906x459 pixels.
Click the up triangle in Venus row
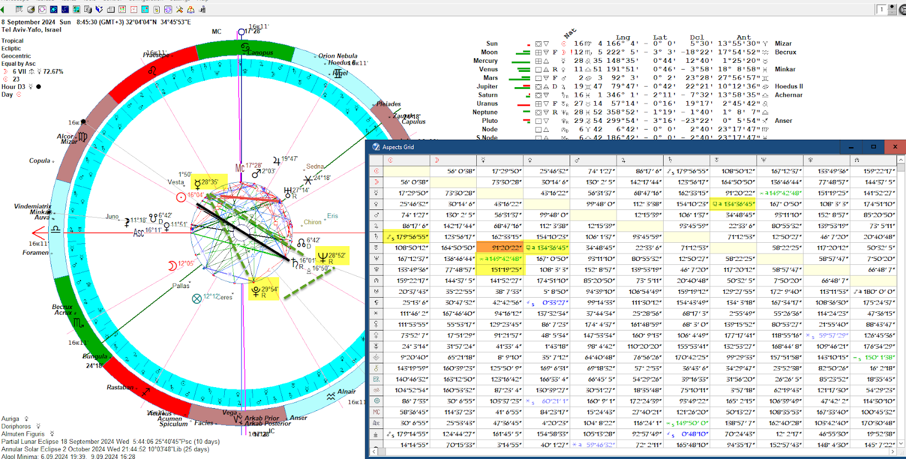pyautogui.click(x=546, y=69)
